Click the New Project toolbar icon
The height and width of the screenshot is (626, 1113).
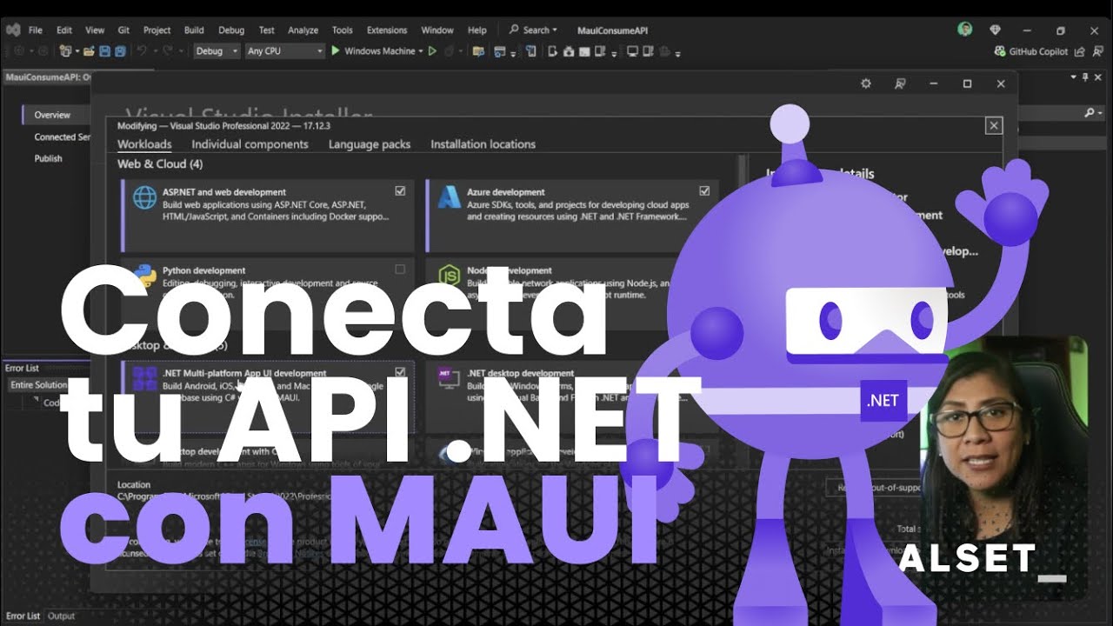point(64,51)
